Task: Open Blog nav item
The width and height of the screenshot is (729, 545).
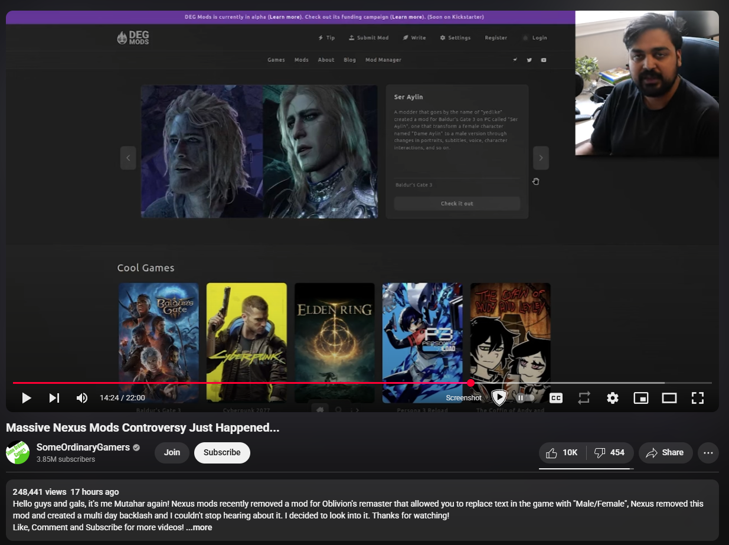Action: coord(350,60)
